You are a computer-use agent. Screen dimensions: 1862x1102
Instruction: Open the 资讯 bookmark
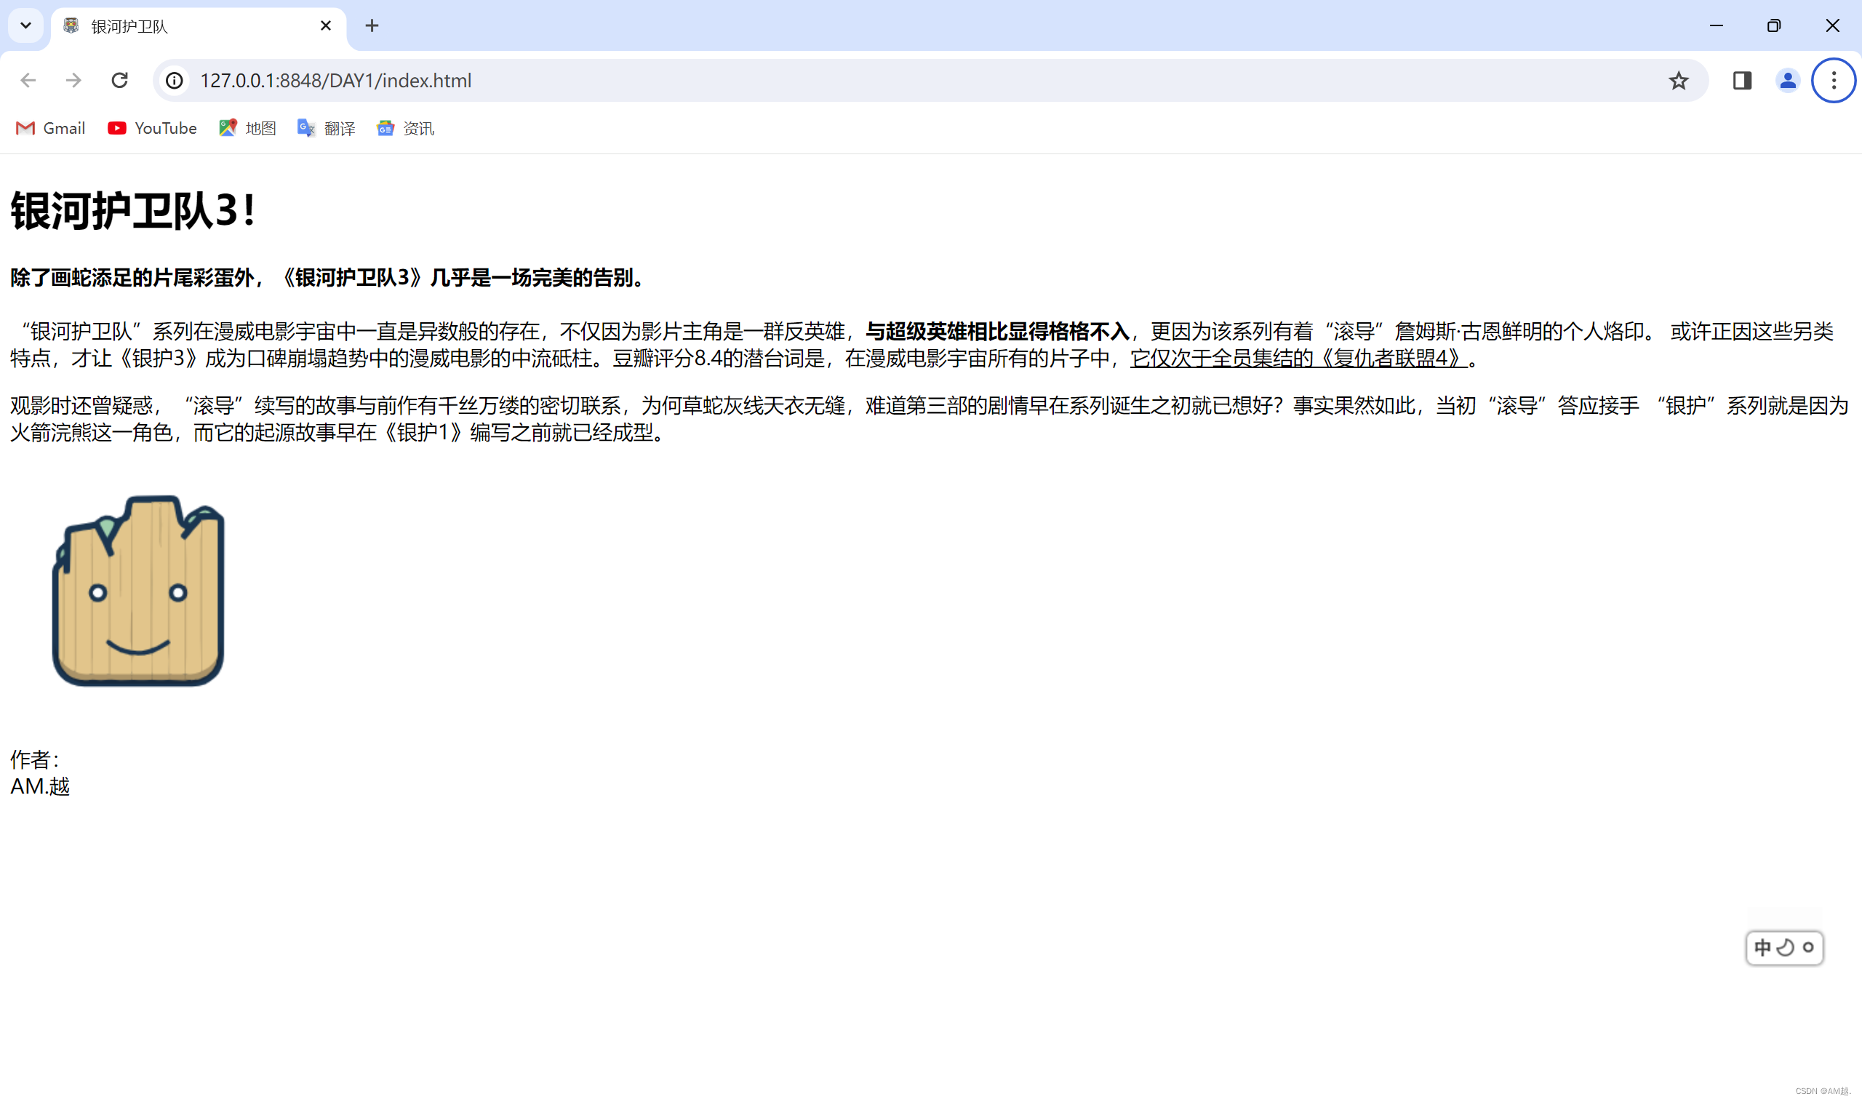tap(405, 129)
